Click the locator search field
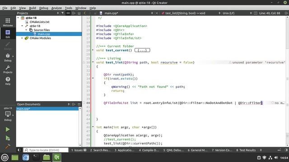Image resolution: width=289 pixels, height=162 pixels. [x=46, y=150]
